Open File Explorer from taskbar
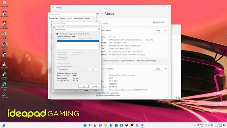 pos(106,125)
